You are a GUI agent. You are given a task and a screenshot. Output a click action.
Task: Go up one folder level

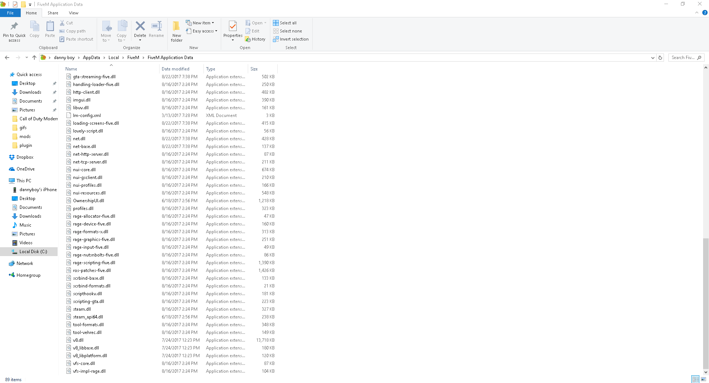[34, 58]
